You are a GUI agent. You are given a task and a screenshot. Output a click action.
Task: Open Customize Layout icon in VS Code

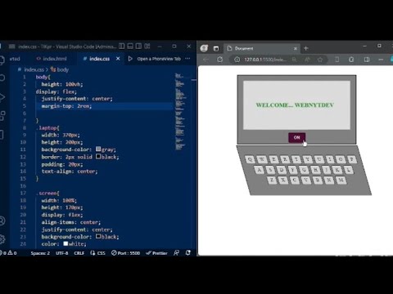tap(147, 47)
